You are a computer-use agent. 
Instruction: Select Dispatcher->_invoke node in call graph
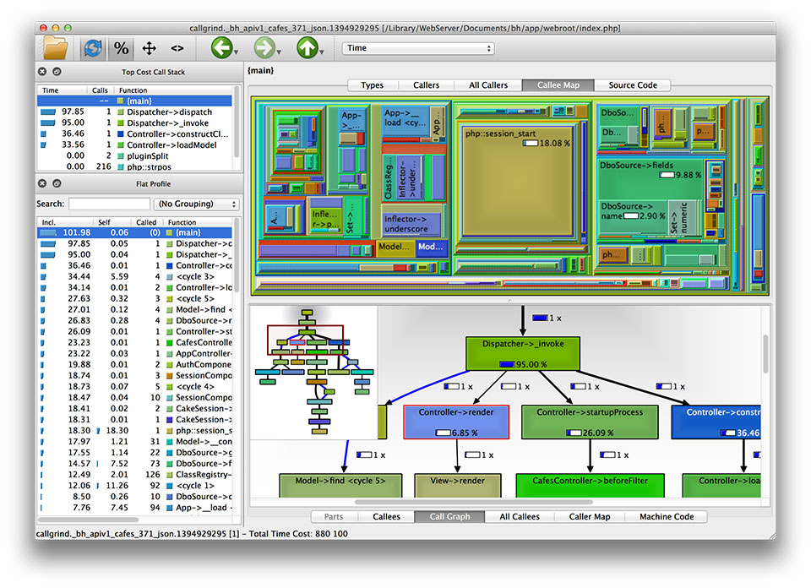point(523,354)
